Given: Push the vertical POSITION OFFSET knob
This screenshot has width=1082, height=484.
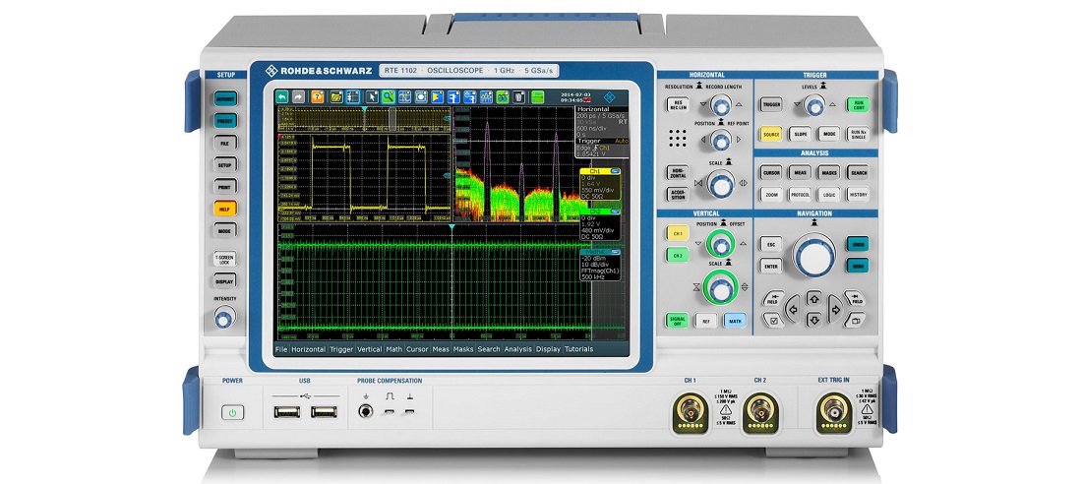Looking at the screenshot, I should 720,245.
